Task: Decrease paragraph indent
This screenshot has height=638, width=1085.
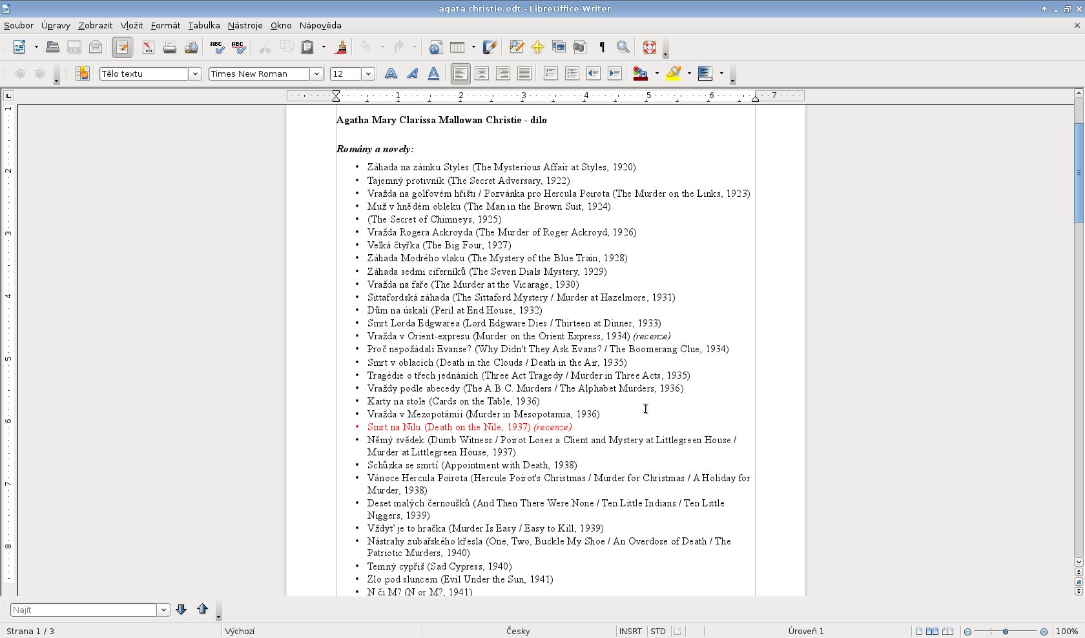Action: (593, 74)
